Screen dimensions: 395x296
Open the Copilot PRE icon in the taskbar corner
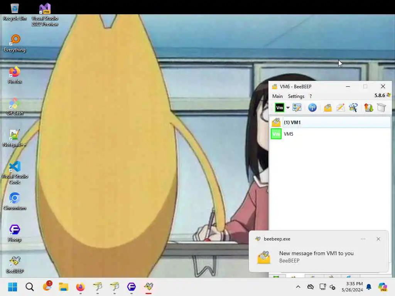coord(382,287)
